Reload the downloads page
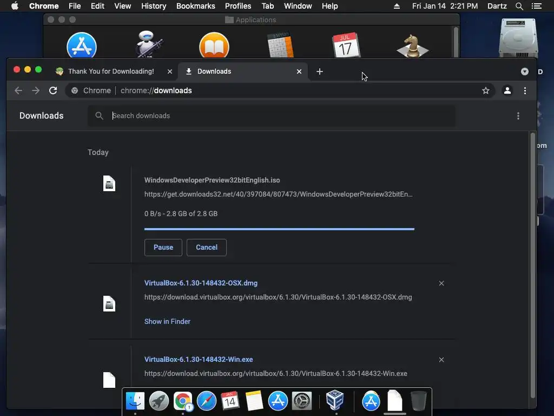The height and width of the screenshot is (416, 554). (53, 90)
